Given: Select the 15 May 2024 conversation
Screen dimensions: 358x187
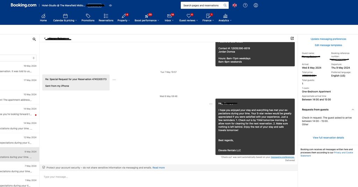Looking at the screenshot, I should click(x=20, y=97).
